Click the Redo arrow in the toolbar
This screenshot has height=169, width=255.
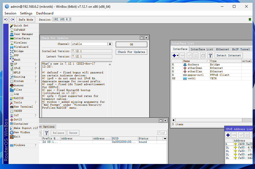[x=12, y=20]
